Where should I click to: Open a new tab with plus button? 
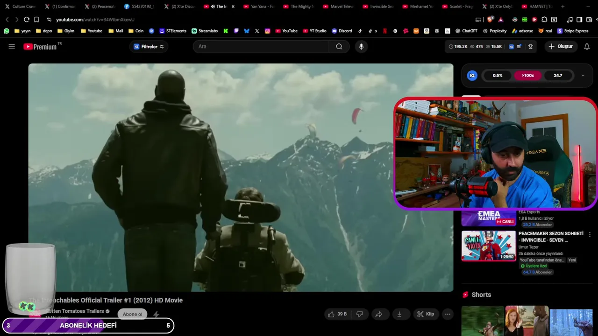coord(562,7)
